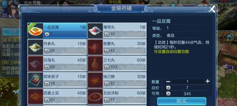Select the 双味茄子 eggplant dish icon
The image size is (237, 106).
tap(35, 80)
